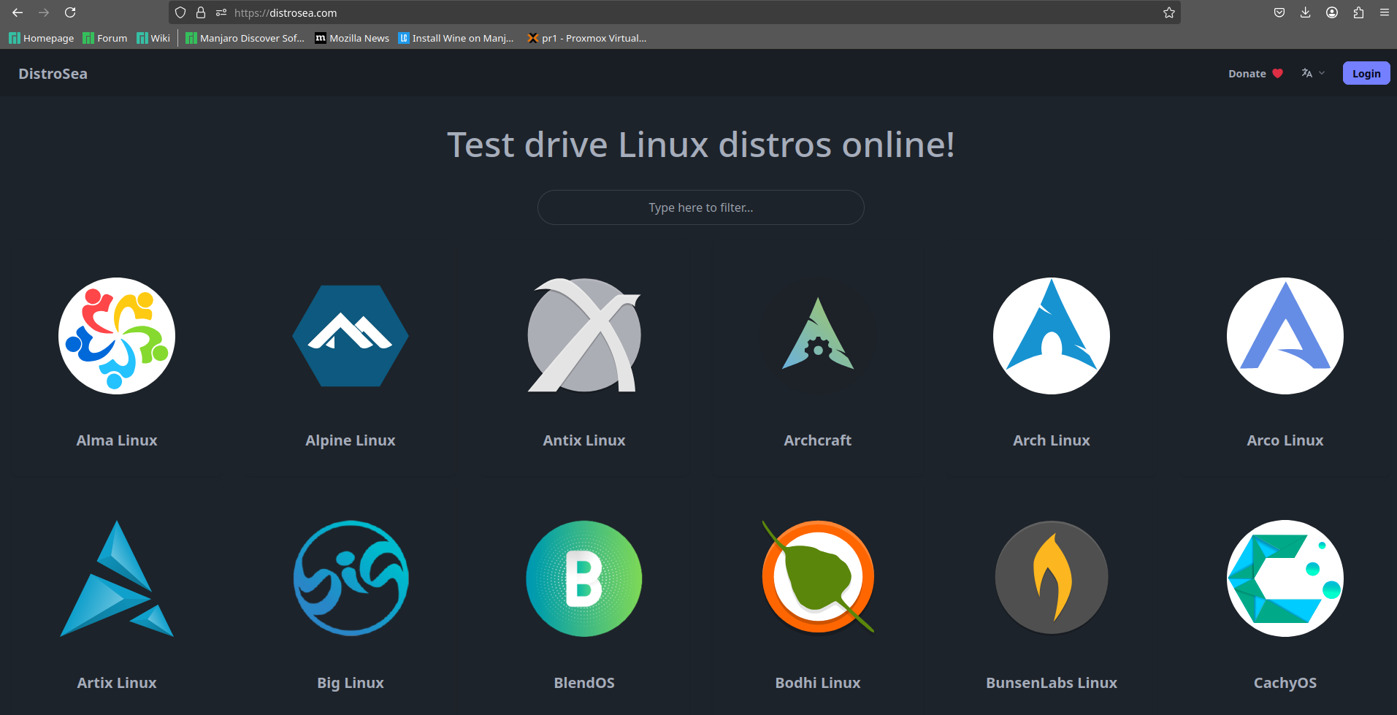Open the BunsenLabs flame logo

pos(1052,577)
